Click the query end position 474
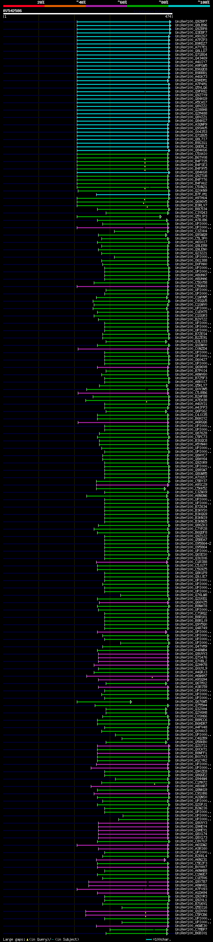213x942 pixels. pos(168,16)
